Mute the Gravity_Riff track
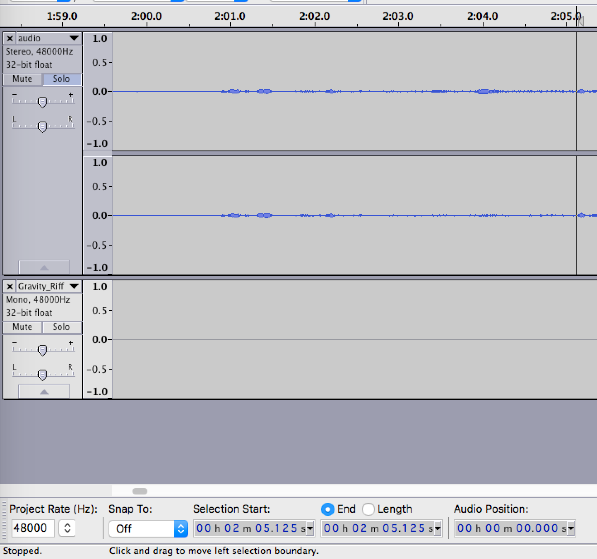597x559 pixels. (22, 327)
